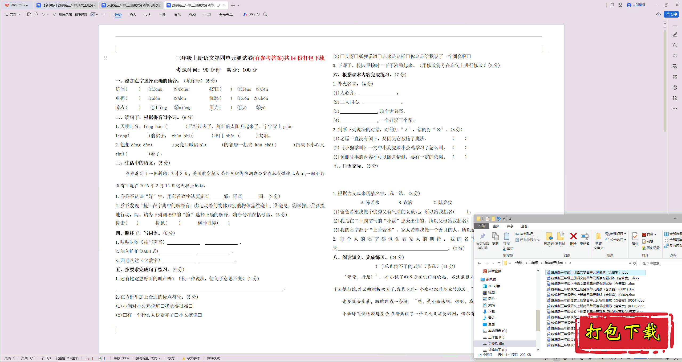Viewport: 682px width, 362px height.
Task: Open the 文件 menu dropdown in WPS
Action: pyautogui.click(x=13, y=14)
